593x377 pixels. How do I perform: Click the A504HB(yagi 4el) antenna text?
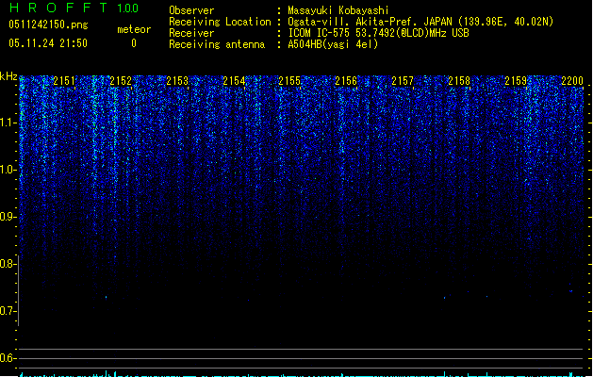click(333, 44)
